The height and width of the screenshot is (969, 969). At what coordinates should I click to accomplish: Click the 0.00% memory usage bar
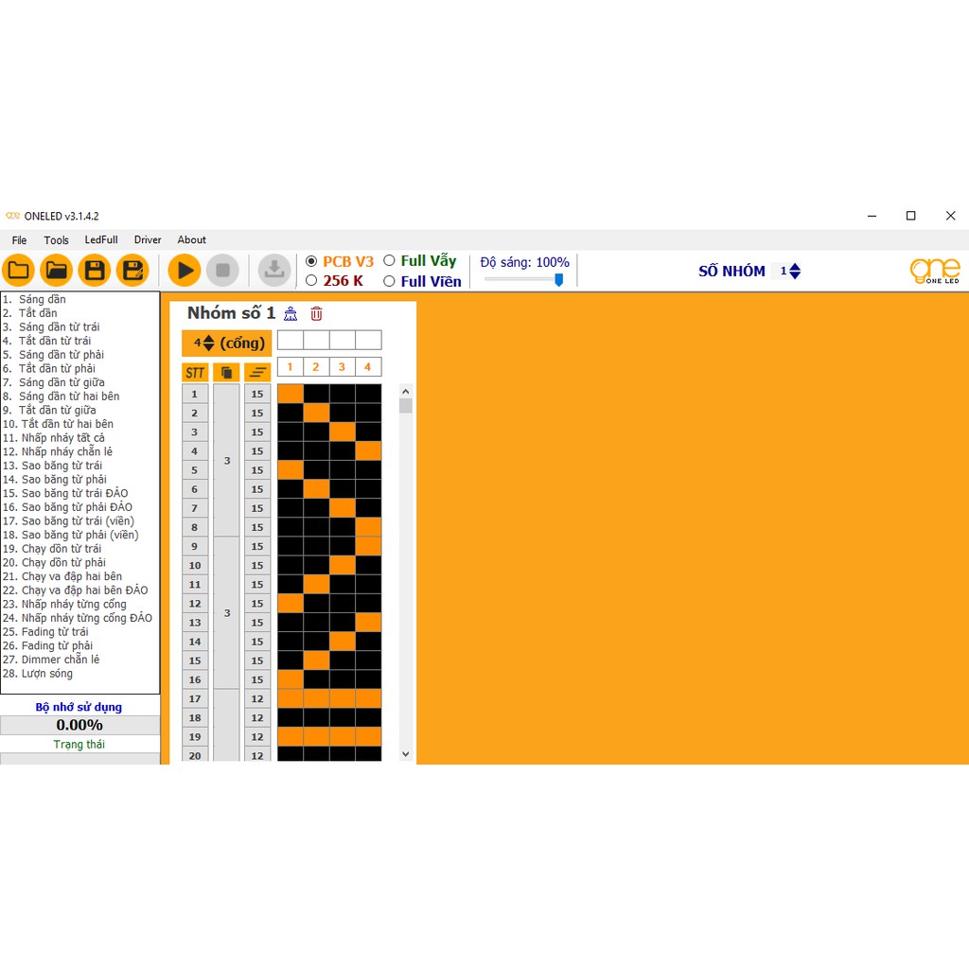click(x=79, y=725)
